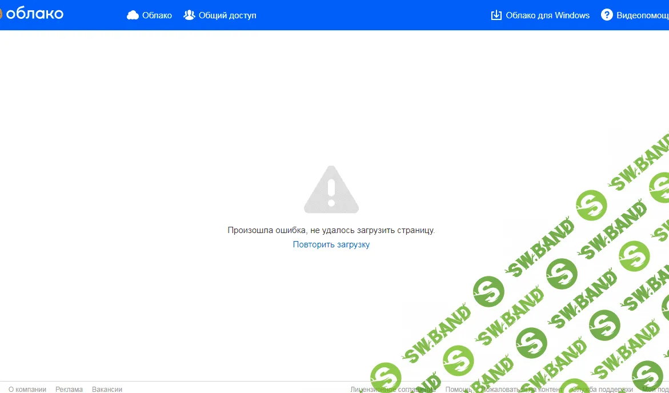The height and width of the screenshot is (393, 669).
Task: Click the partially visible Мои под footer link
Action: (x=655, y=389)
